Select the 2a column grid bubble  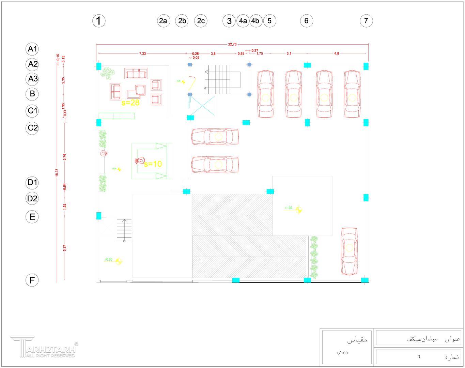pyautogui.click(x=164, y=21)
